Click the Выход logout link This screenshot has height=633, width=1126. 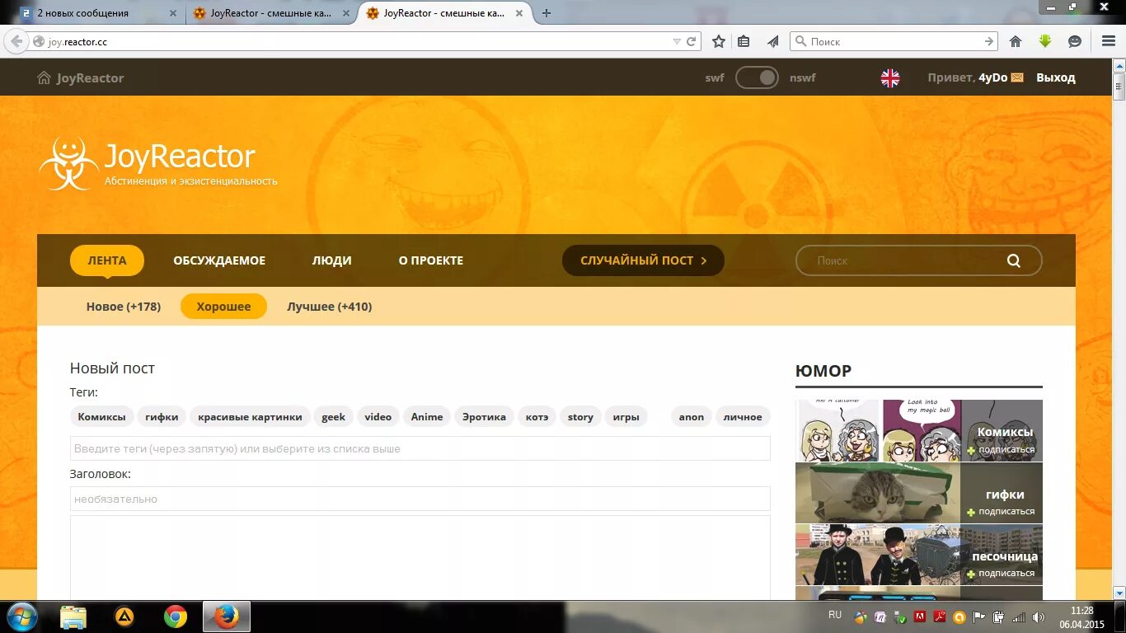coord(1056,77)
